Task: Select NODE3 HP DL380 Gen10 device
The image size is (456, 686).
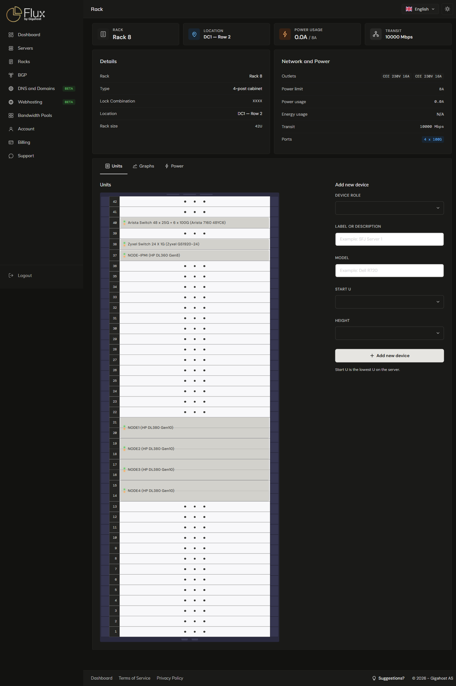Action: click(195, 470)
